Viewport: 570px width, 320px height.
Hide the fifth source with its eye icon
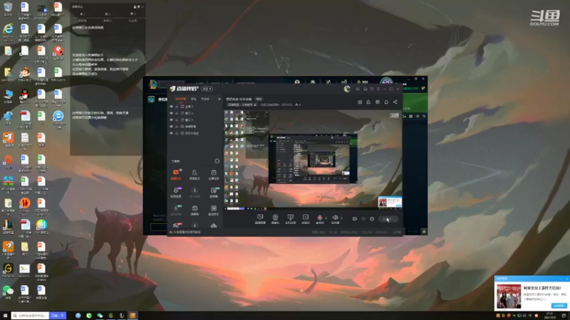(172, 133)
